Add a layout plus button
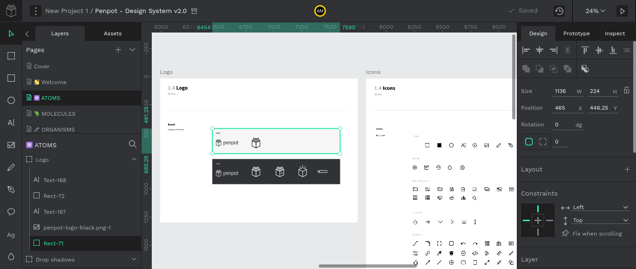Screen dimensions: 636x269 (x=627, y=169)
